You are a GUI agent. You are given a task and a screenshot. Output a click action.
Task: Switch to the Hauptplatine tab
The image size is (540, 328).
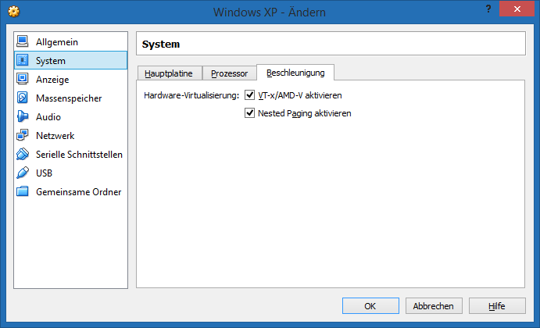click(169, 73)
